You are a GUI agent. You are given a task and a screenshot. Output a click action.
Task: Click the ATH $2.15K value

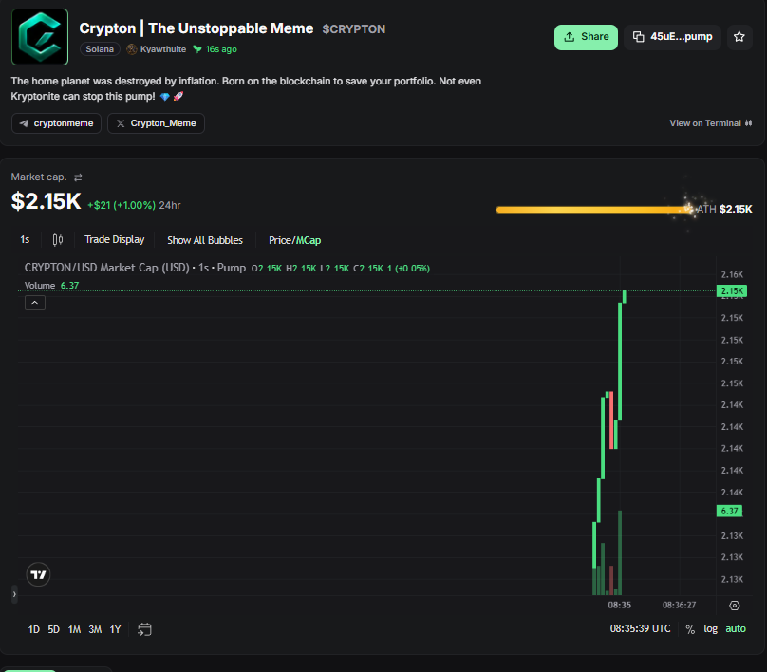coord(736,210)
